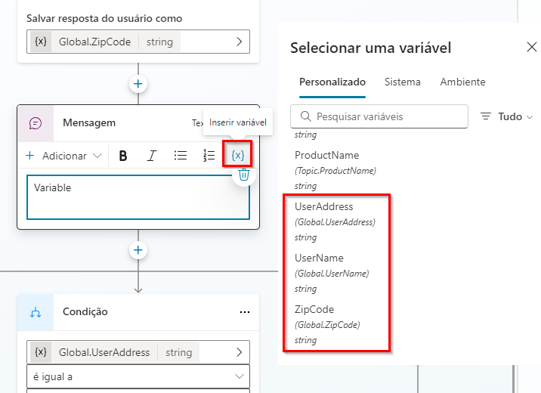Apply bulleted list formatting
The height and width of the screenshot is (393, 541).
pyautogui.click(x=180, y=156)
